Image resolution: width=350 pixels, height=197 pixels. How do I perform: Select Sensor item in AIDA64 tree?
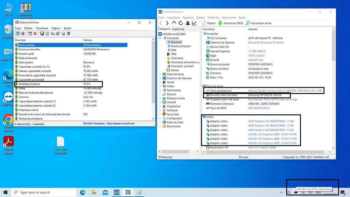(x=173, y=70)
